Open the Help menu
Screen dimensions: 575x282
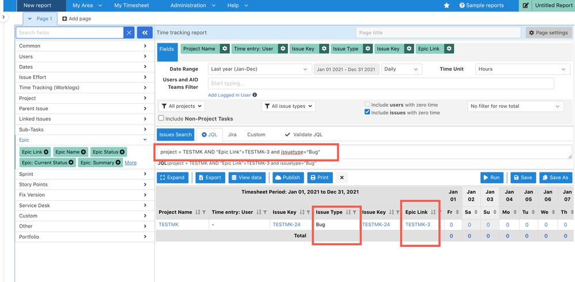[x=237, y=6]
